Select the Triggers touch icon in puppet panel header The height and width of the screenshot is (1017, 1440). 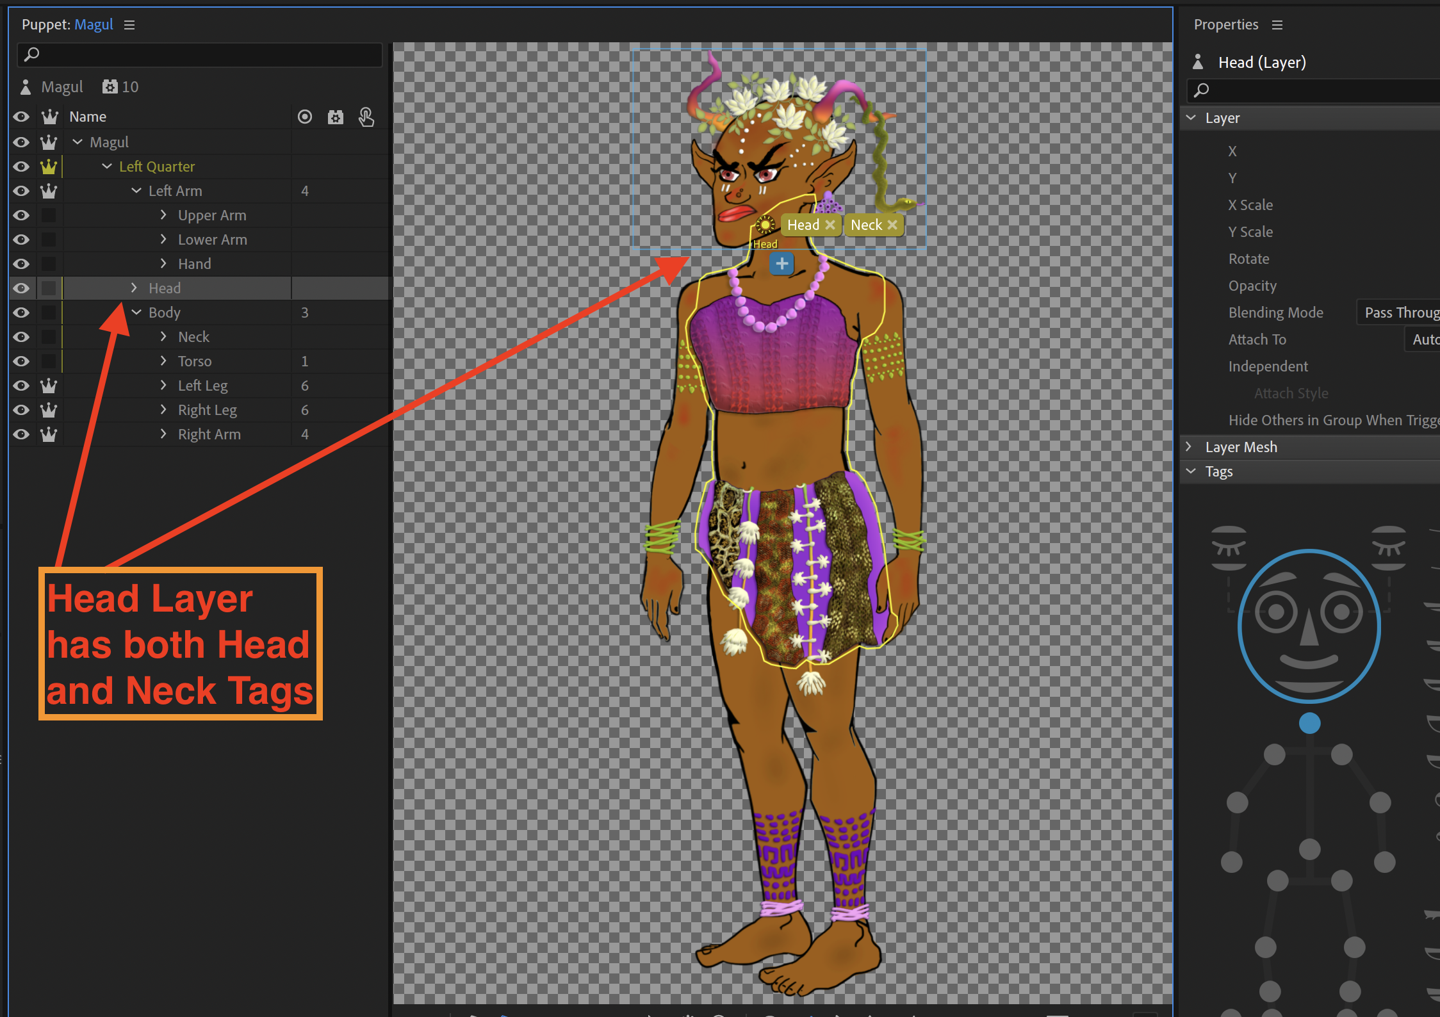[366, 117]
